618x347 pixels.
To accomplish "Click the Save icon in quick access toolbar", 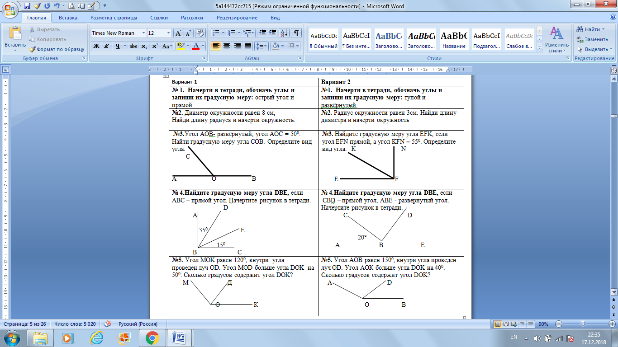I will coord(27,6).
